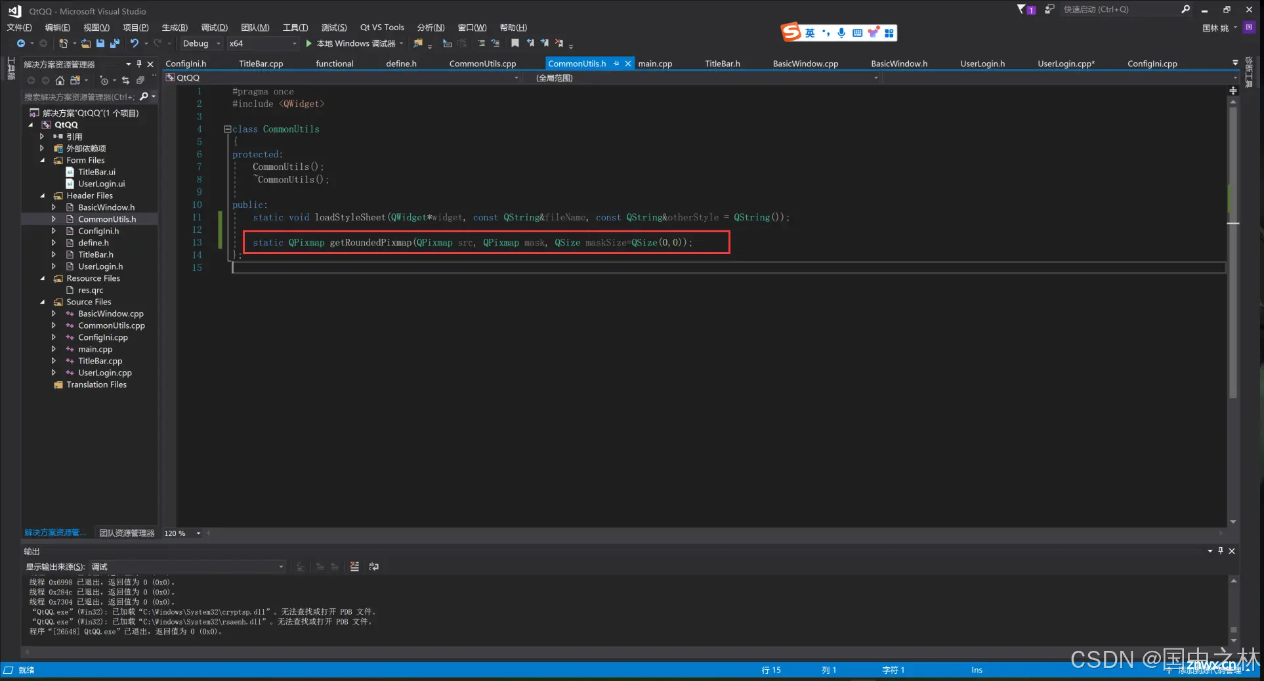Expand the BasicWindow.h tree node

click(54, 207)
